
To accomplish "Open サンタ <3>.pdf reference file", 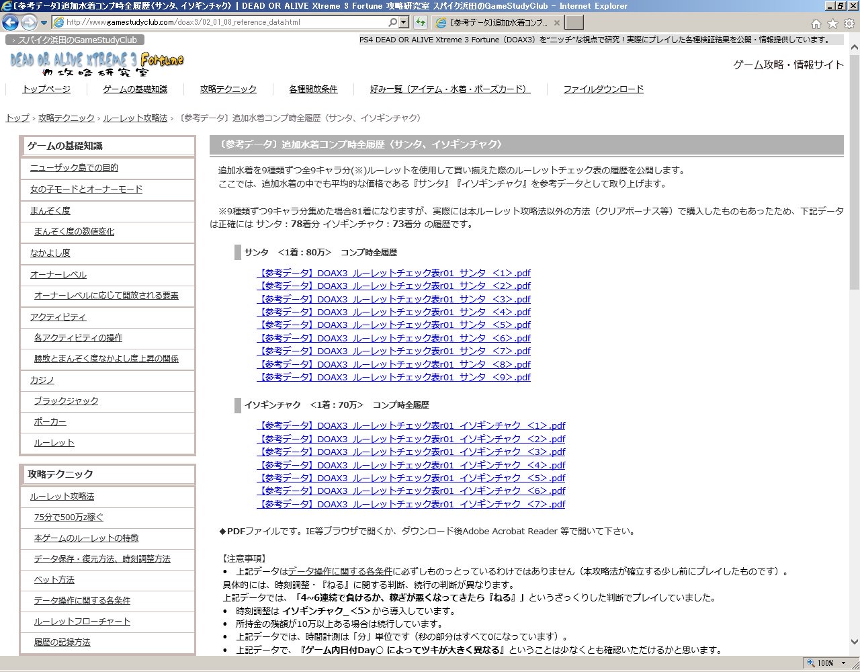I will pyautogui.click(x=394, y=299).
